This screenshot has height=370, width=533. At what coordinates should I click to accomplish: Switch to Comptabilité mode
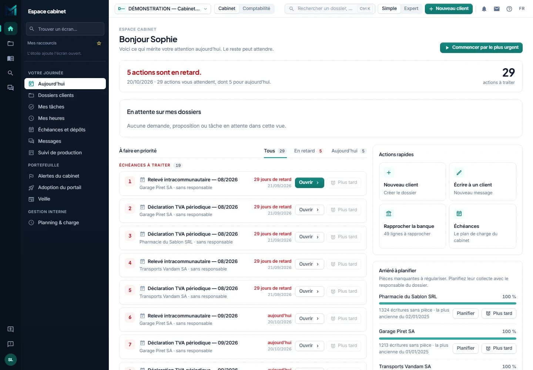tap(257, 9)
